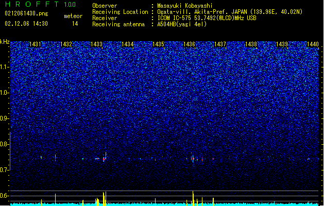Click the 0.6 frequency axis label
Image resolution: width=324 pixels, height=206 pixels.
click(x=5, y=196)
